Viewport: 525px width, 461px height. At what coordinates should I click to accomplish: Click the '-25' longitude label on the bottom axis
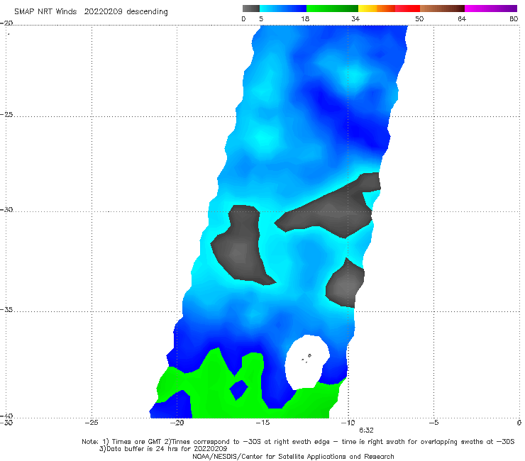[x=92, y=423]
